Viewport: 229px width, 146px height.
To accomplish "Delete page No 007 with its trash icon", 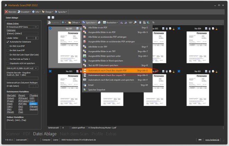I will coord(167,71).
